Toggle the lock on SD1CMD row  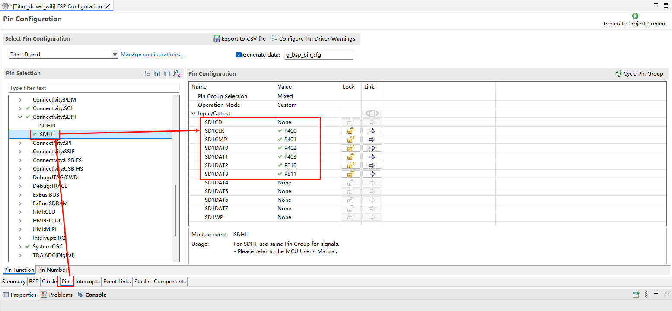click(350, 140)
